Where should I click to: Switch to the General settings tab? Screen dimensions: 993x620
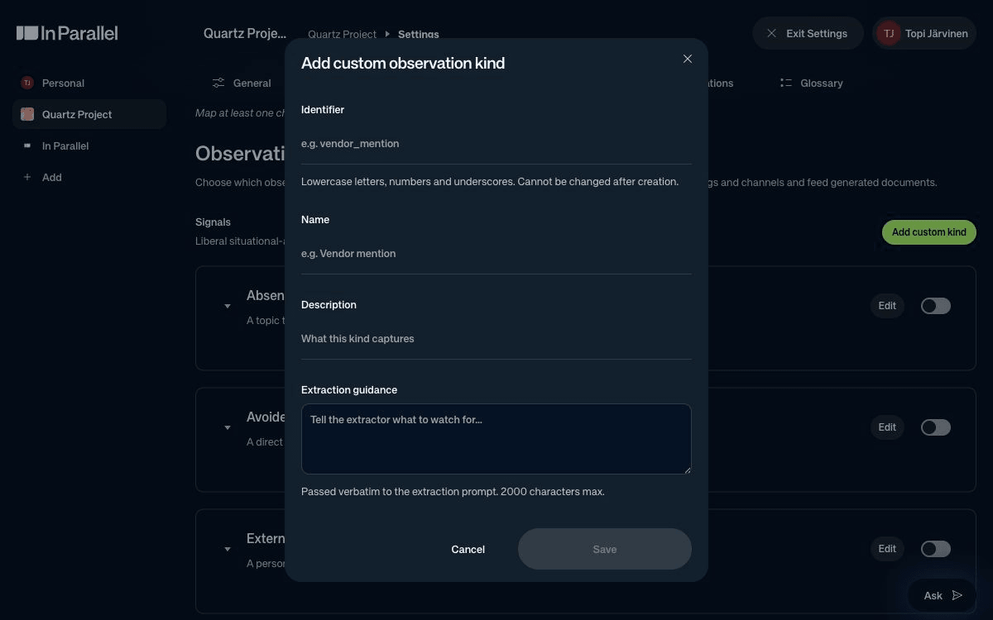click(241, 83)
